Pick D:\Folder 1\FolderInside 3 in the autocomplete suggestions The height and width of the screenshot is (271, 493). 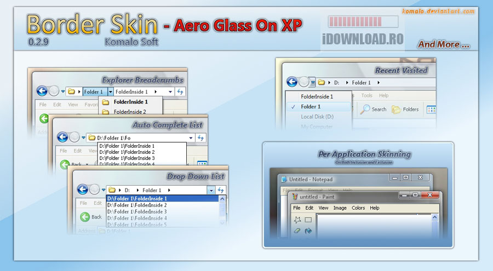coord(127,158)
